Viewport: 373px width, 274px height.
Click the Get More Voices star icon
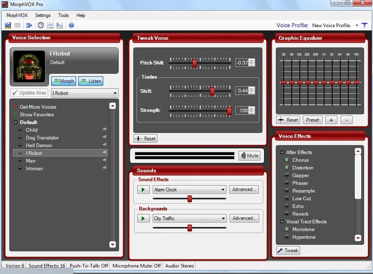coord(15,107)
